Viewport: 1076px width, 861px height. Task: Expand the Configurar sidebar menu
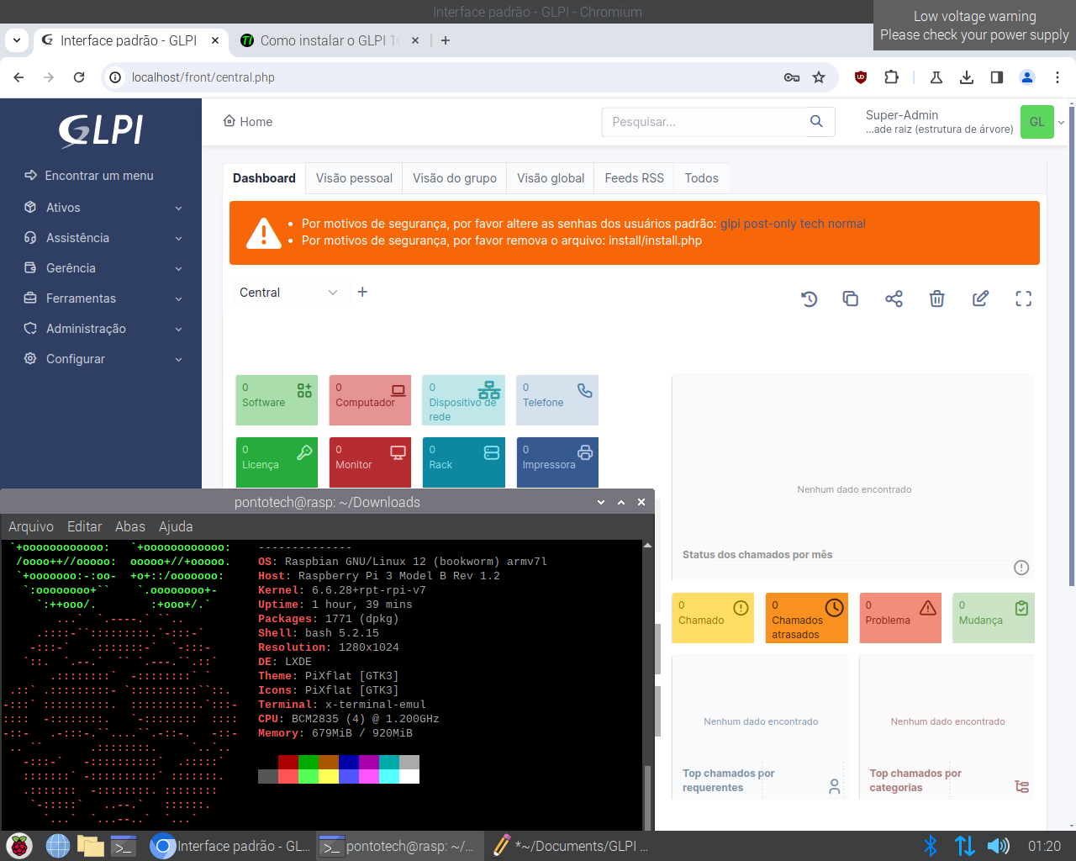point(103,359)
